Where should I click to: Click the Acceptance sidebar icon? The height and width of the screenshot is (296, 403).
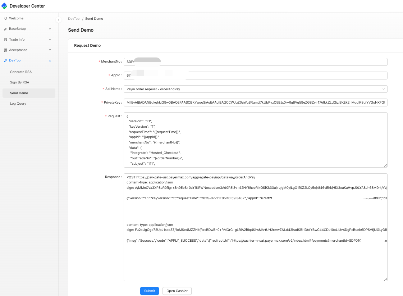coord(6,50)
